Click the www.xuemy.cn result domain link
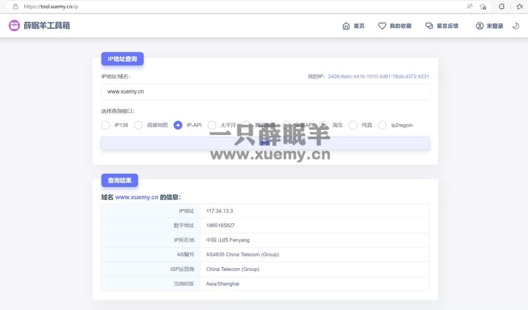Screen dimensions: 528x310 [137, 197]
